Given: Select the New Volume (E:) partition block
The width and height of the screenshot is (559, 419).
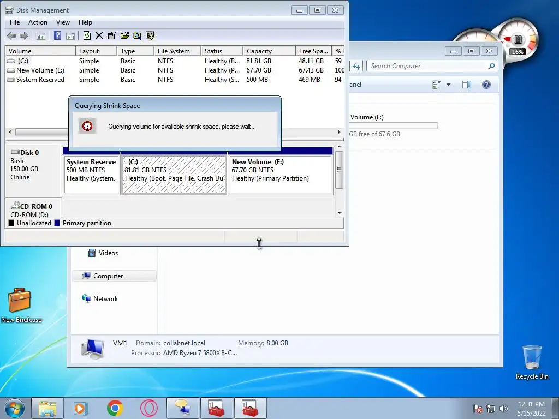Looking at the screenshot, I should tap(281, 175).
